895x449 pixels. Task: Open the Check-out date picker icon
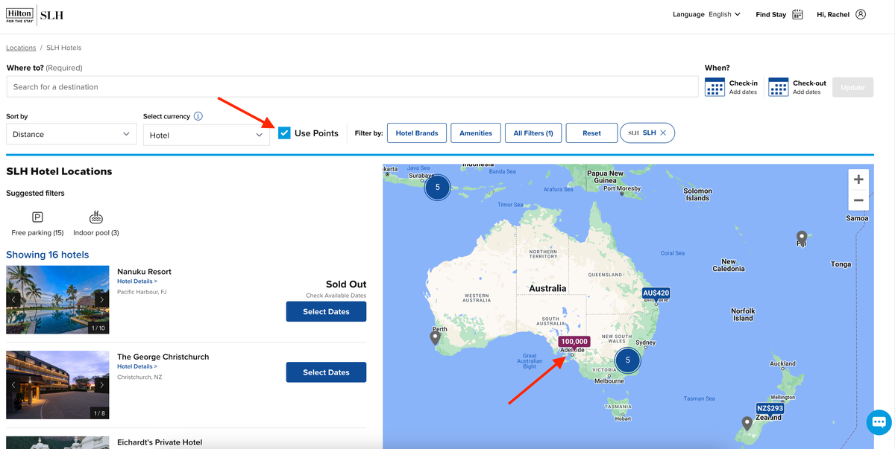point(777,87)
